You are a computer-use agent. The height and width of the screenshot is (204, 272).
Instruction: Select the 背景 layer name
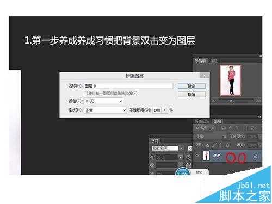(217, 156)
